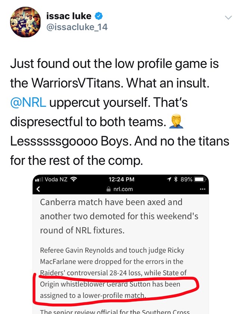The height and width of the screenshot is (314, 241).
Task: Open the @NRL mention link
Action: click(28, 102)
